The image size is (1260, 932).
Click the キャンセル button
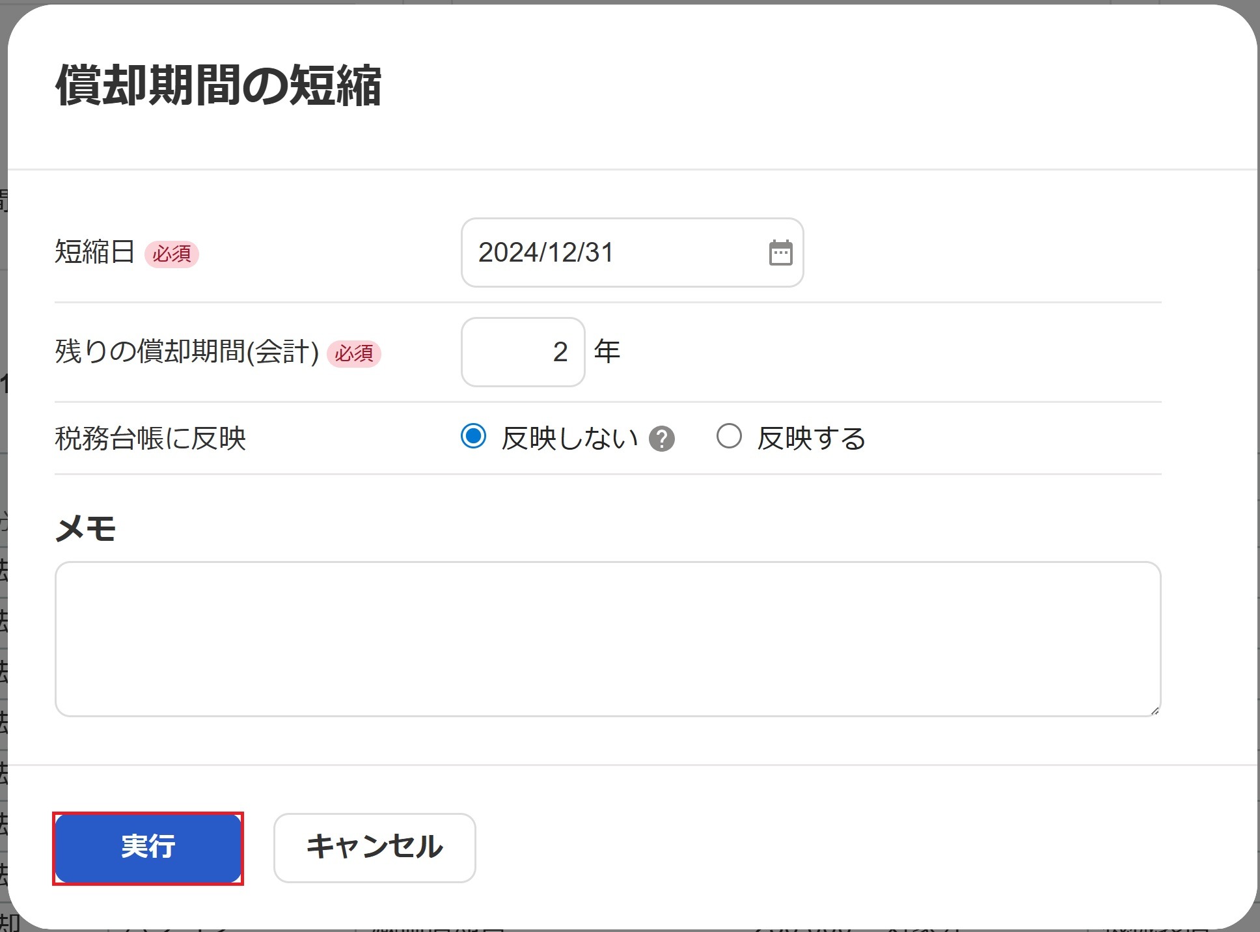[x=374, y=848]
